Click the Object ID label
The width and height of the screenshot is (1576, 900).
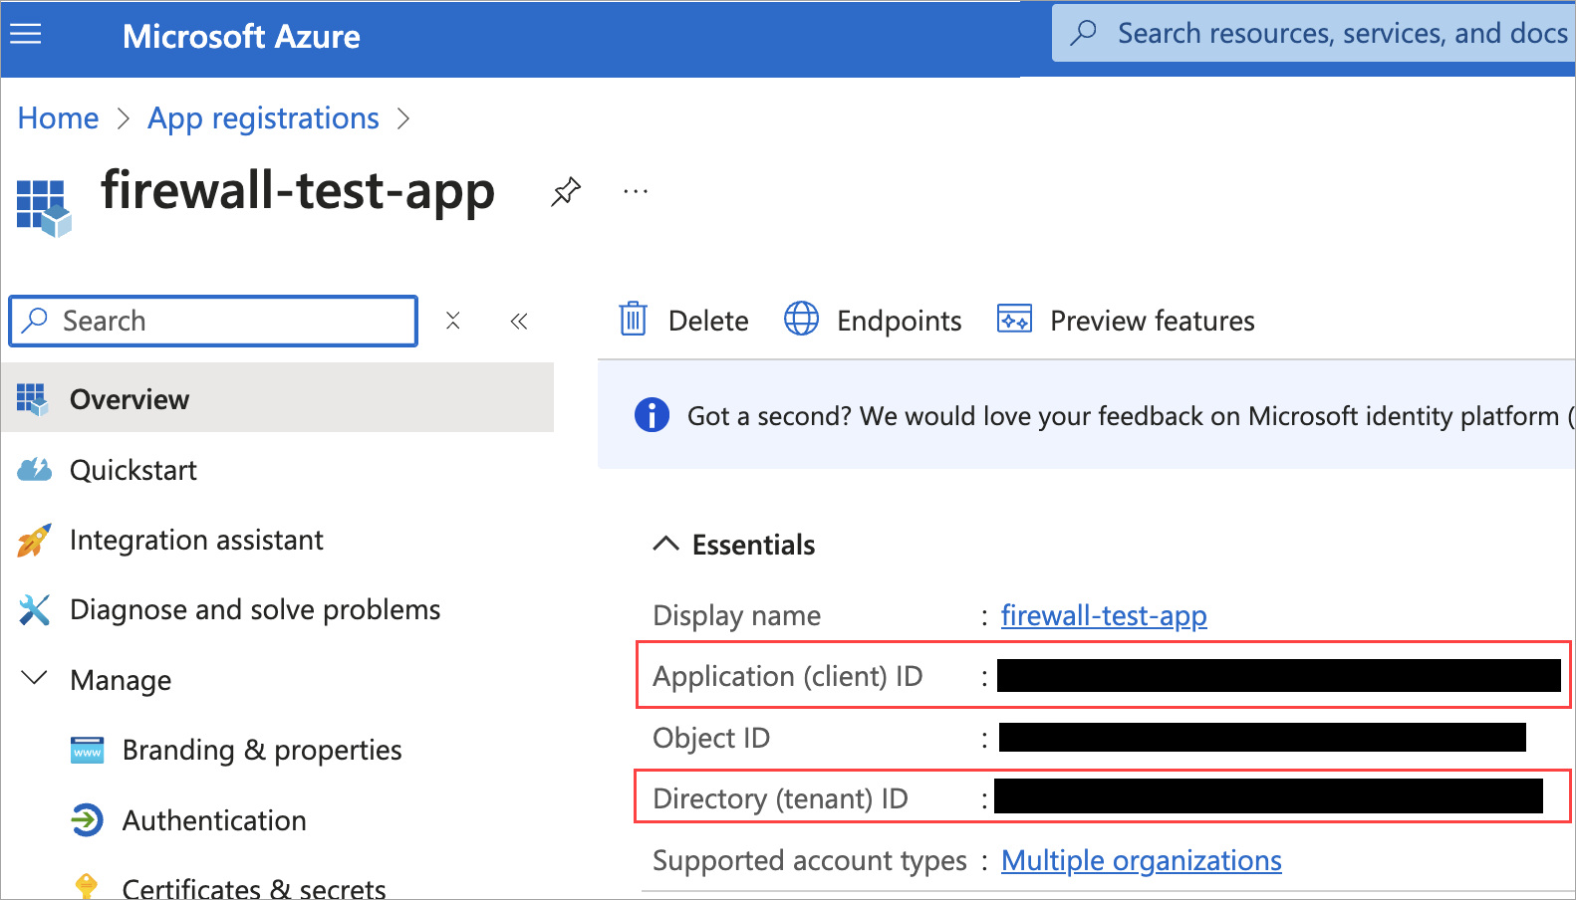click(711, 738)
